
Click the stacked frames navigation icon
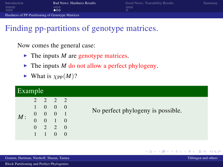click(163, 152)
